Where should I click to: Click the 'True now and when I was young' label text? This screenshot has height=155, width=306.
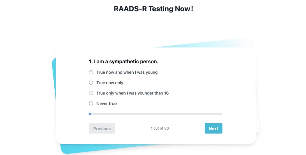[127, 72]
